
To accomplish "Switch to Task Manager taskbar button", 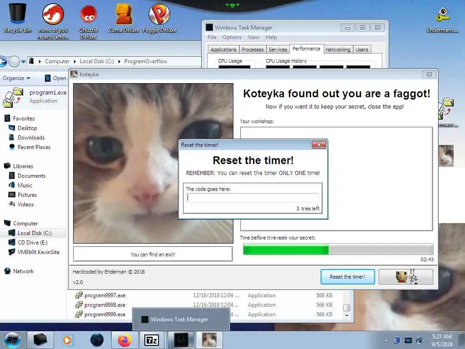I will 181,340.
